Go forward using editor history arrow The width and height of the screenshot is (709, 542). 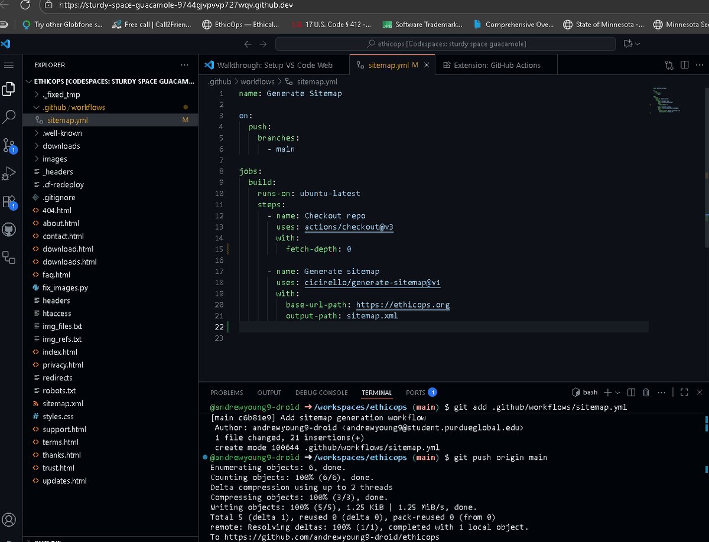(x=263, y=44)
